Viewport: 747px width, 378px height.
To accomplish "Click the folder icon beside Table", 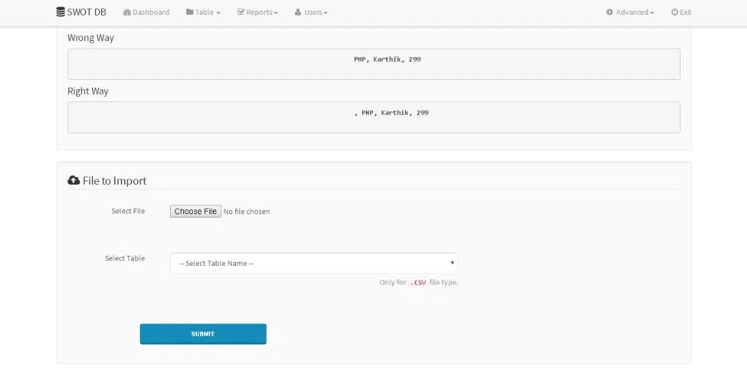I will tap(189, 12).
